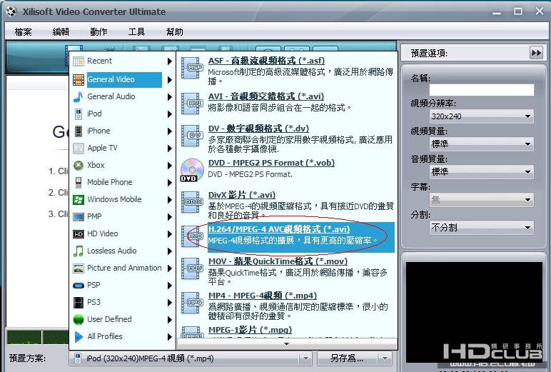Expand the Recent submenu arrow
551x372 pixels.
pos(169,61)
